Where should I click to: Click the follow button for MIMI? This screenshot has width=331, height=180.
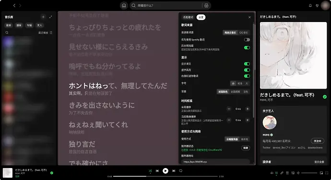[317, 141]
